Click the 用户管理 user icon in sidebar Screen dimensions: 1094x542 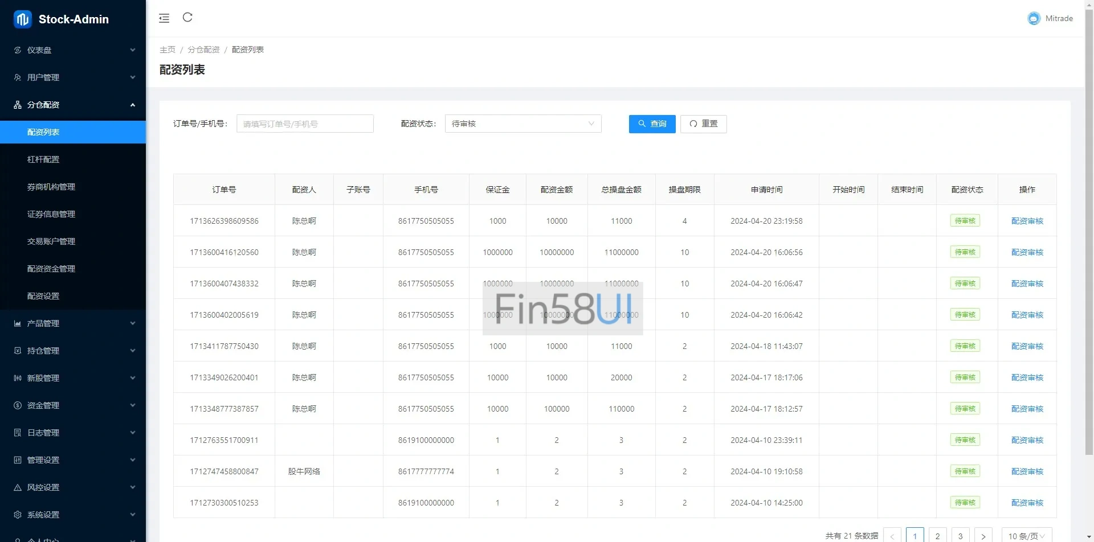click(18, 77)
